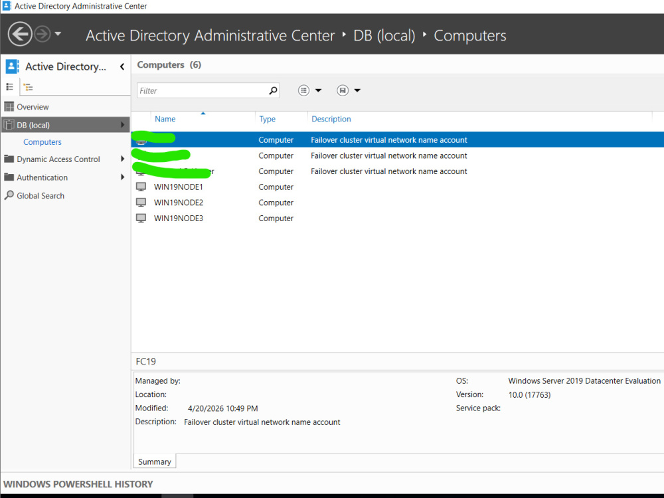Click the saved queries disk icon

(343, 90)
